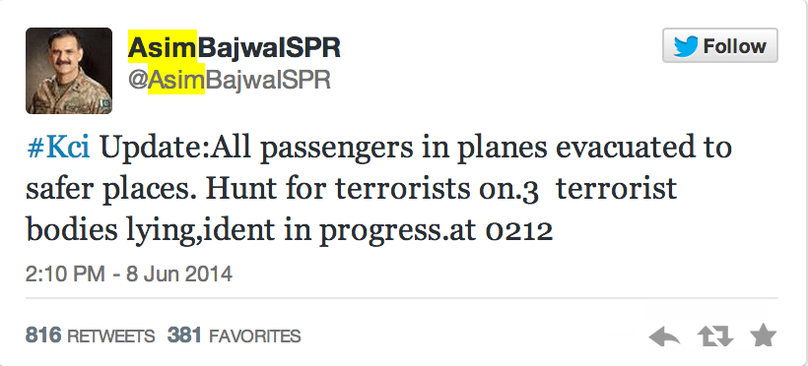Open the AsimBajwaISPR display name link

[x=234, y=48]
